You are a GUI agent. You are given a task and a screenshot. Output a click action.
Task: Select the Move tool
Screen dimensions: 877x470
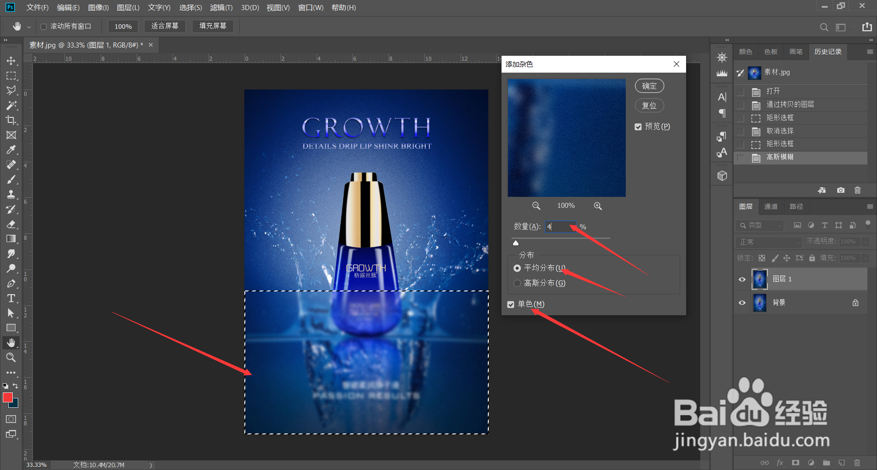pos(11,61)
